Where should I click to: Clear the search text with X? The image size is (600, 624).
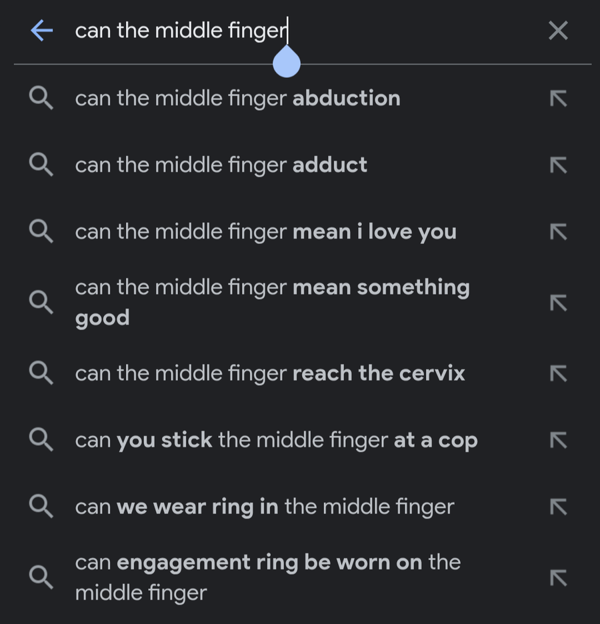click(x=557, y=30)
